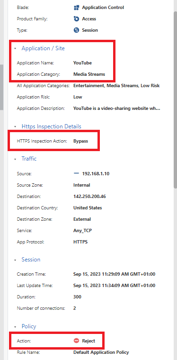Click the Traffic section heading
Viewport: 177px width, 360px height.
(x=29, y=159)
